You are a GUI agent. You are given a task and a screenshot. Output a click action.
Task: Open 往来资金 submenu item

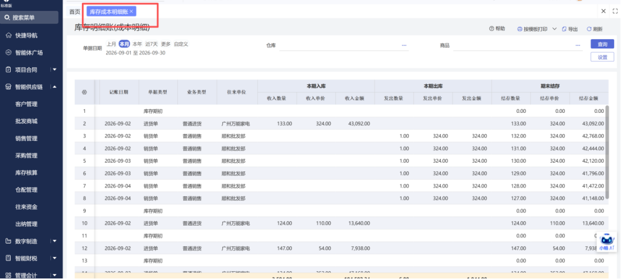click(x=26, y=207)
